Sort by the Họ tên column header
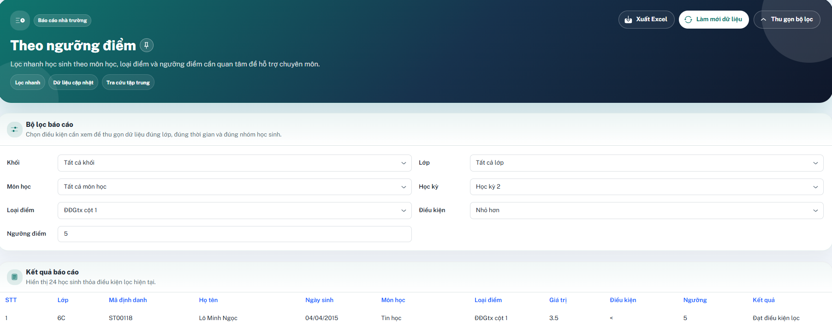 [x=208, y=300]
